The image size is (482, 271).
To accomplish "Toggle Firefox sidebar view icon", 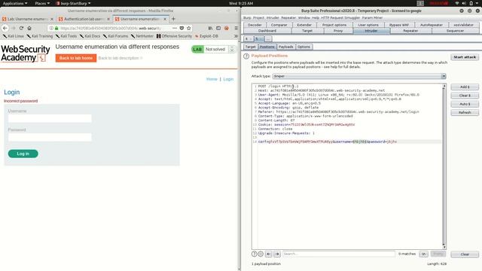I will pyautogui.click(x=218, y=28).
